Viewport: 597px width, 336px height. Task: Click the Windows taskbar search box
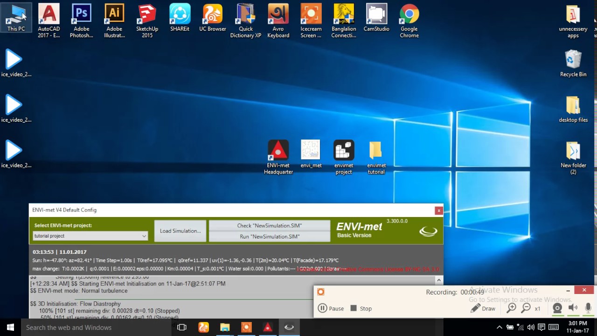tap(97, 328)
